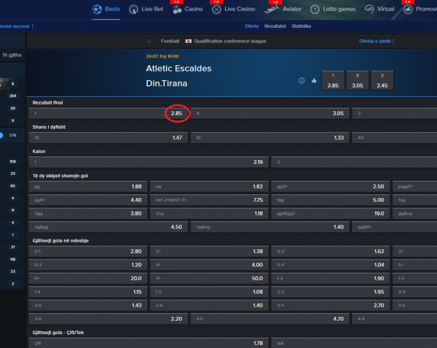Click Qualification conference league link

coord(230,41)
